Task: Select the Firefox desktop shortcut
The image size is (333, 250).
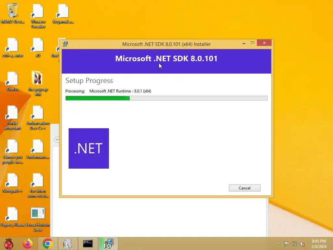Action: coord(13,81)
